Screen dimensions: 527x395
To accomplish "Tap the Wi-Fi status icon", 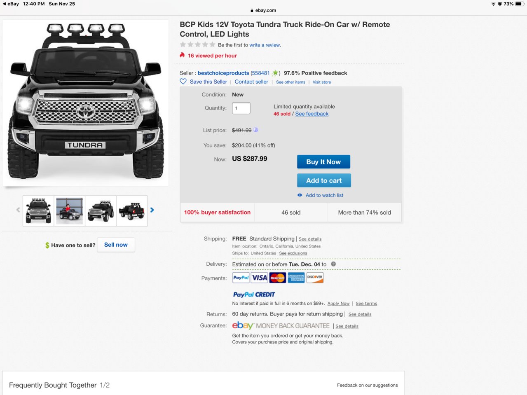I will (x=493, y=4).
